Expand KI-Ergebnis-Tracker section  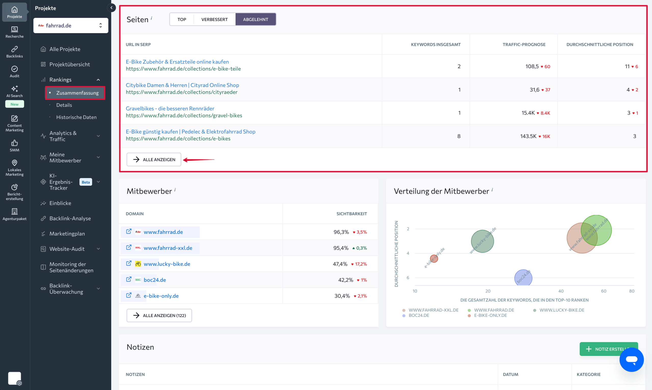98,182
